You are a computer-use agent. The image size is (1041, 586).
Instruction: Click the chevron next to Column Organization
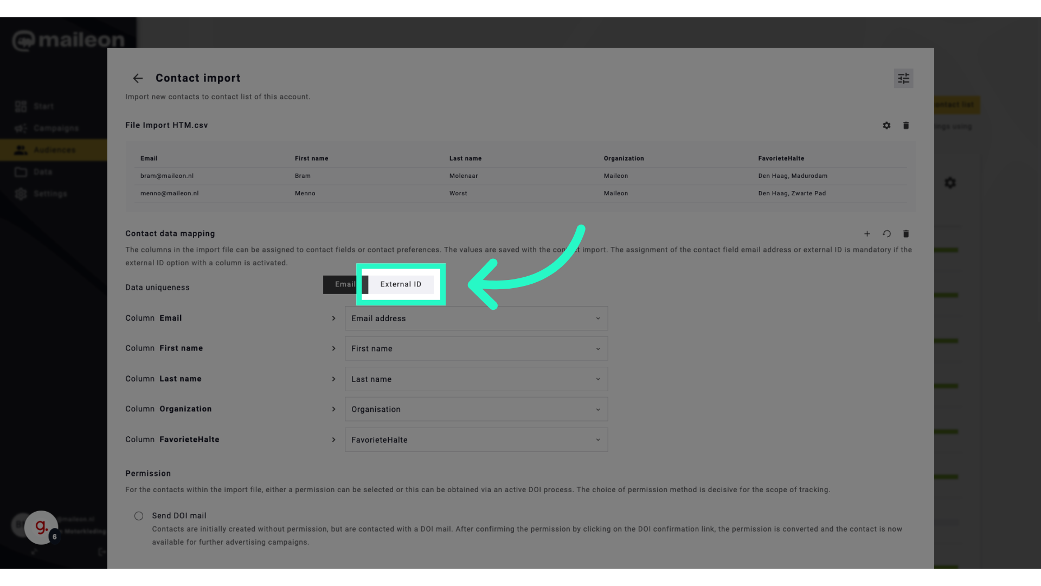pyautogui.click(x=333, y=409)
